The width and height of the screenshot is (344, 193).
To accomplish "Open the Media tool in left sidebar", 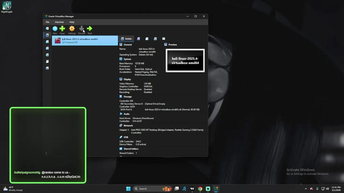I will [x=47, y=48].
